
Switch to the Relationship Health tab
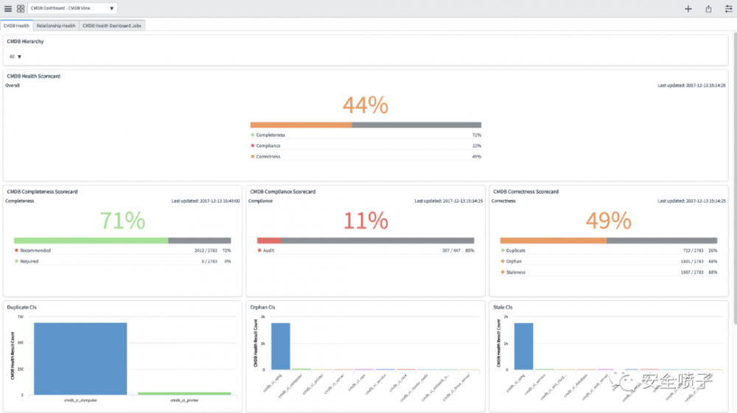tap(56, 26)
